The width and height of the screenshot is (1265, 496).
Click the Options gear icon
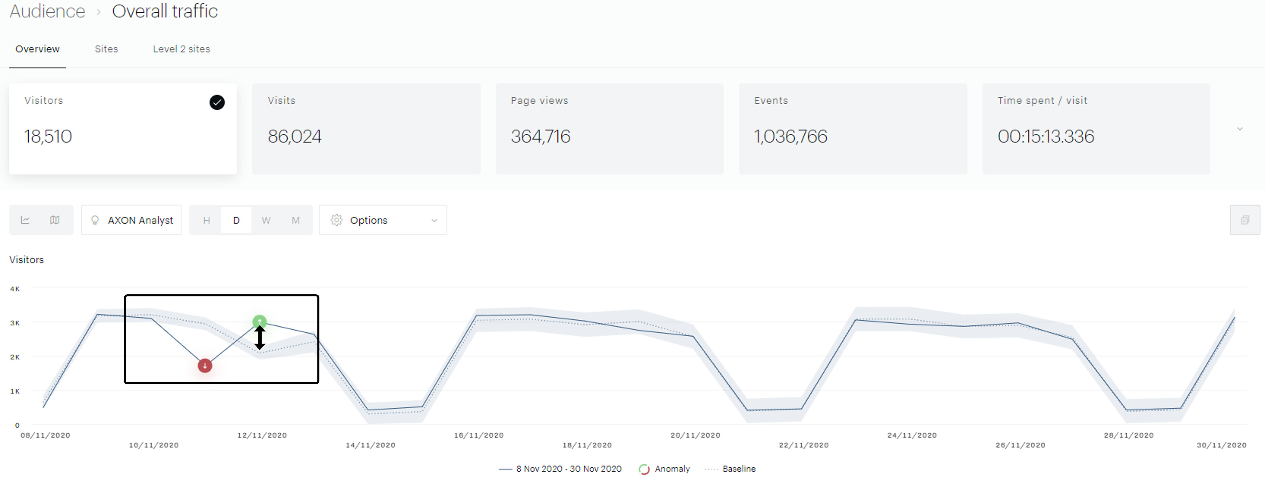(336, 220)
